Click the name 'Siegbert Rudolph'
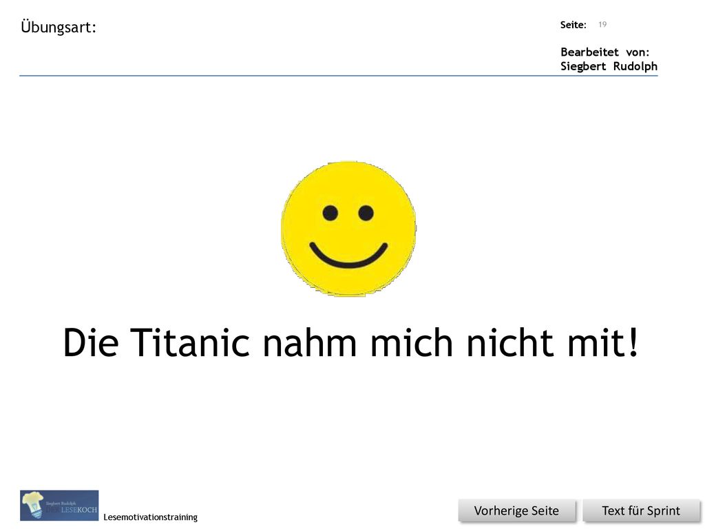The height and width of the screenshot is (529, 705). [x=609, y=67]
